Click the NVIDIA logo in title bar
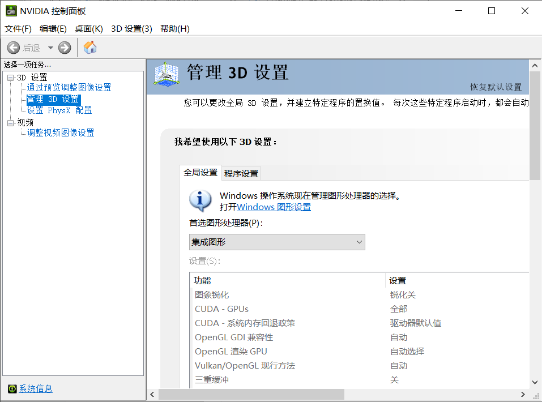This screenshot has height=402, width=542. click(x=11, y=11)
